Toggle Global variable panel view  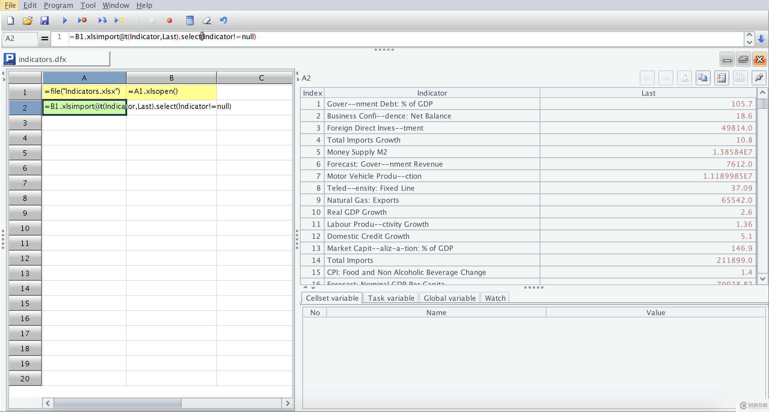pyautogui.click(x=449, y=298)
